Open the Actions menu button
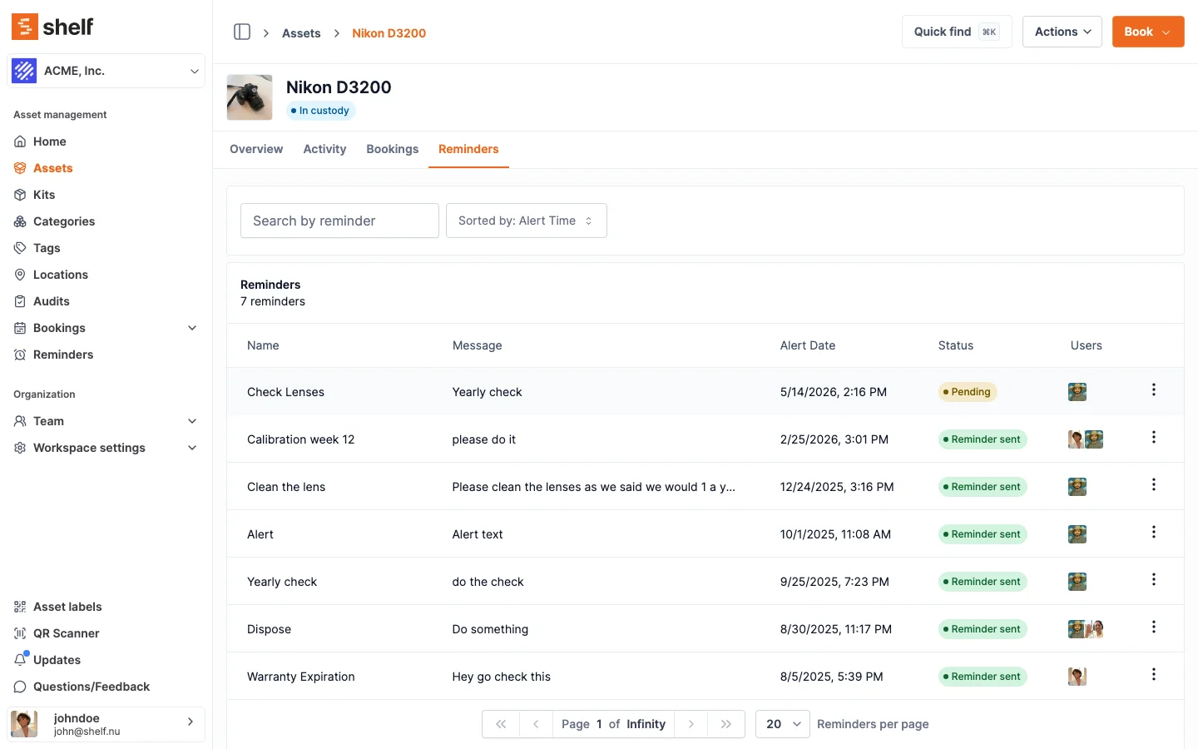 [x=1062, y=32]
